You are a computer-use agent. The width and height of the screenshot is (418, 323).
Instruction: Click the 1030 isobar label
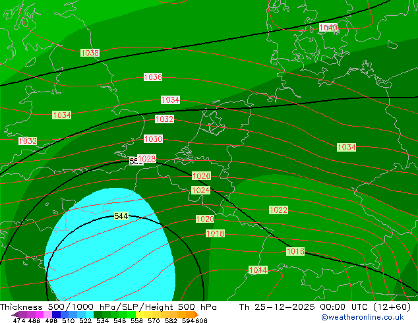coord(153,139)
